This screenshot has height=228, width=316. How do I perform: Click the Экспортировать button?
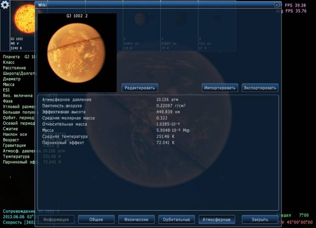pos(260,88)
